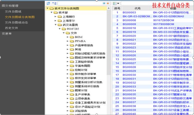Open the list view dropdown arrow
This screenshot has width=194, height=115.
click(118, 3)
